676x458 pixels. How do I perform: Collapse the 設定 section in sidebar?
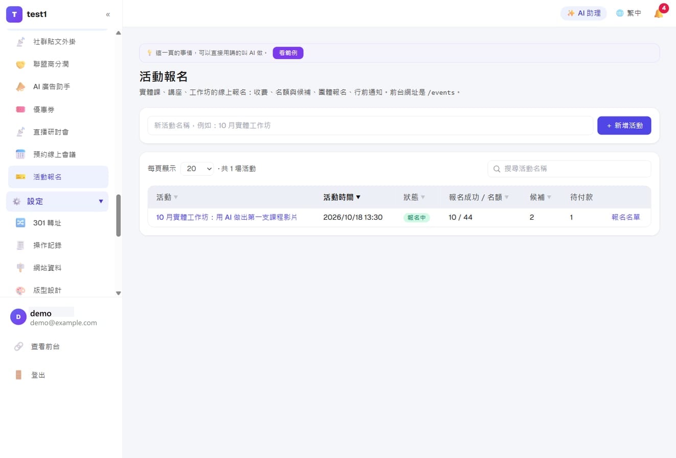tap(57, 201)
